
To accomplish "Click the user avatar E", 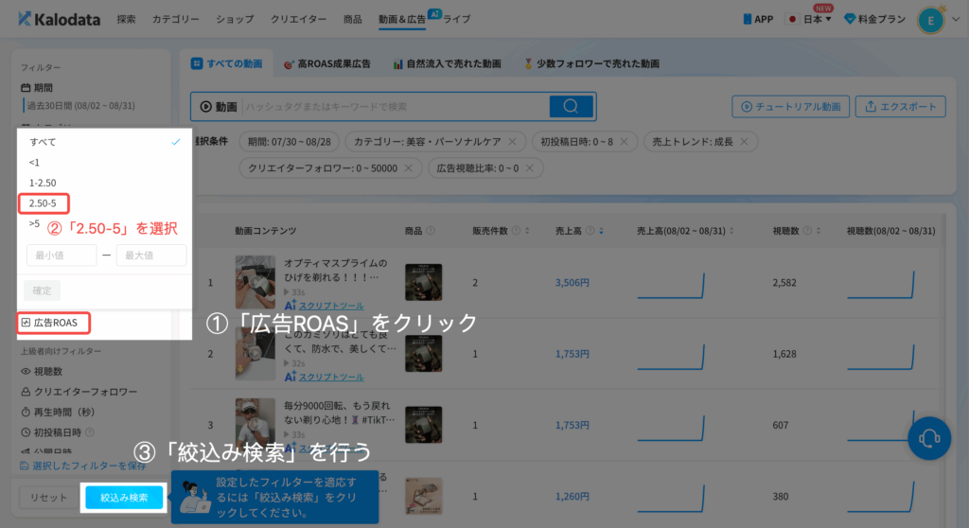I will click(x=931, y=21).
